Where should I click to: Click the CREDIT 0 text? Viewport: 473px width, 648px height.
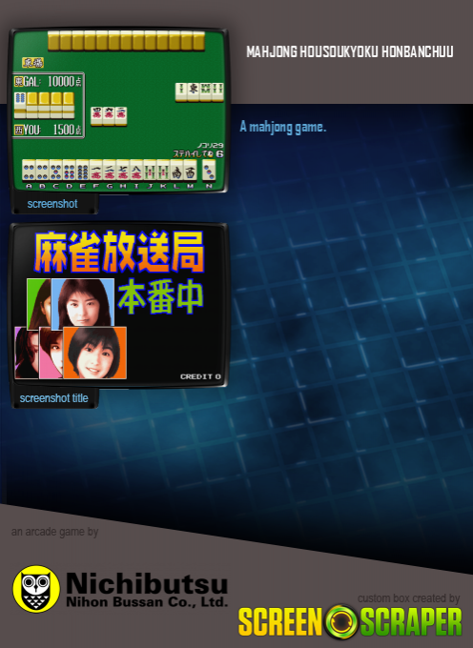coord(200,376)
